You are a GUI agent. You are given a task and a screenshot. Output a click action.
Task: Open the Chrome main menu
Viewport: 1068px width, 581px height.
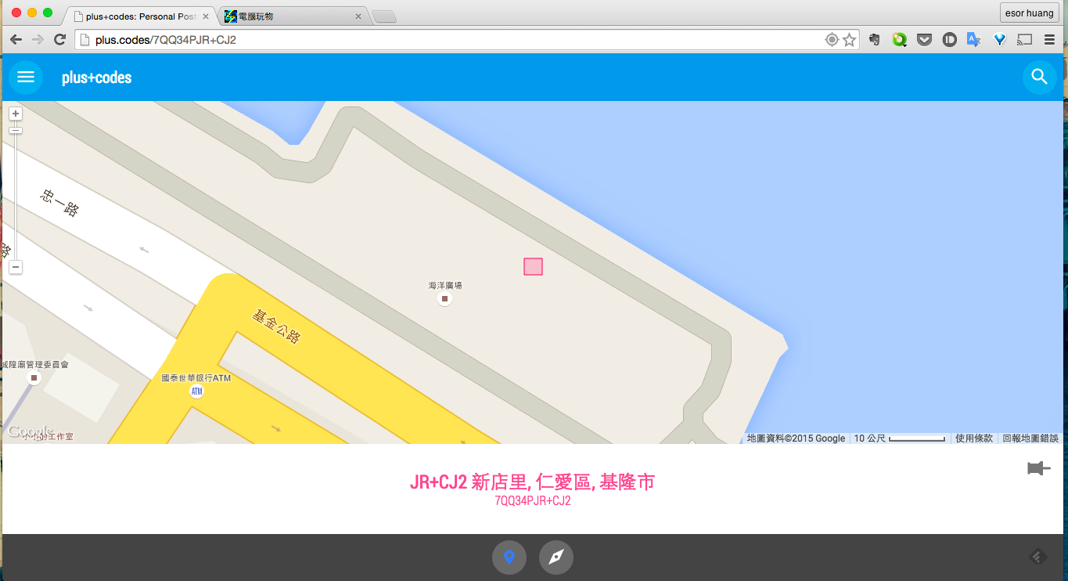point(1050,40)
